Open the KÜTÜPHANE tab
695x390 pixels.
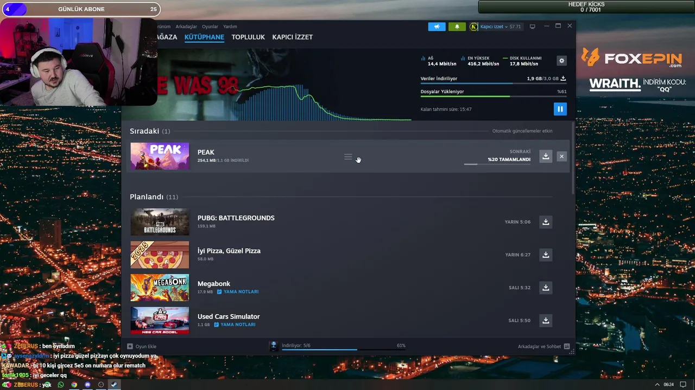click(x=204, y=37)
